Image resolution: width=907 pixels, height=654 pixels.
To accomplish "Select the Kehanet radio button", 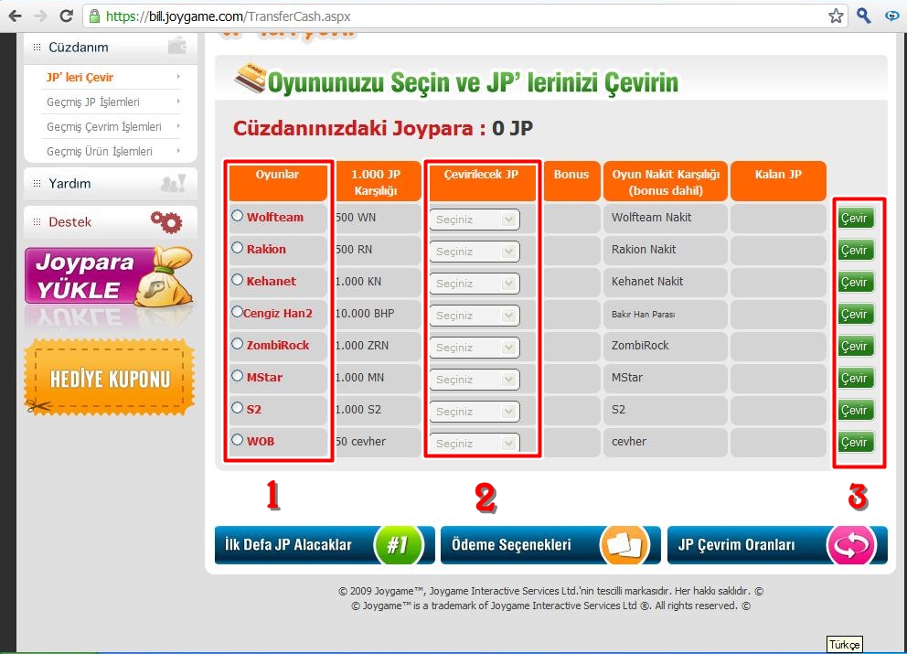I will (x=237, y=280).
